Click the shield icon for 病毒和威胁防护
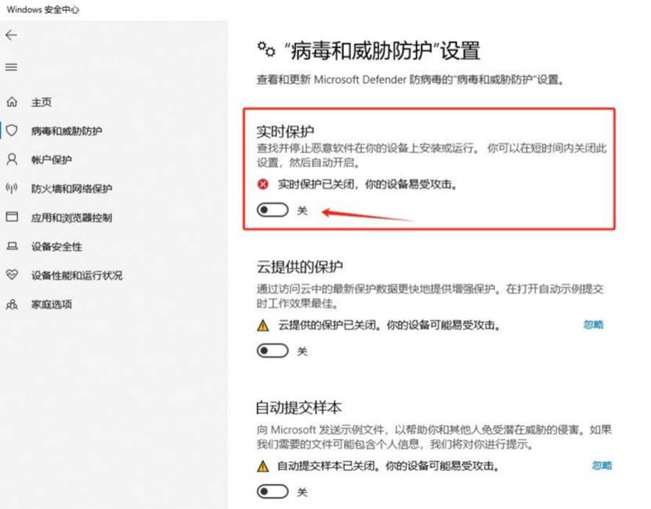 tap(12, 130)
